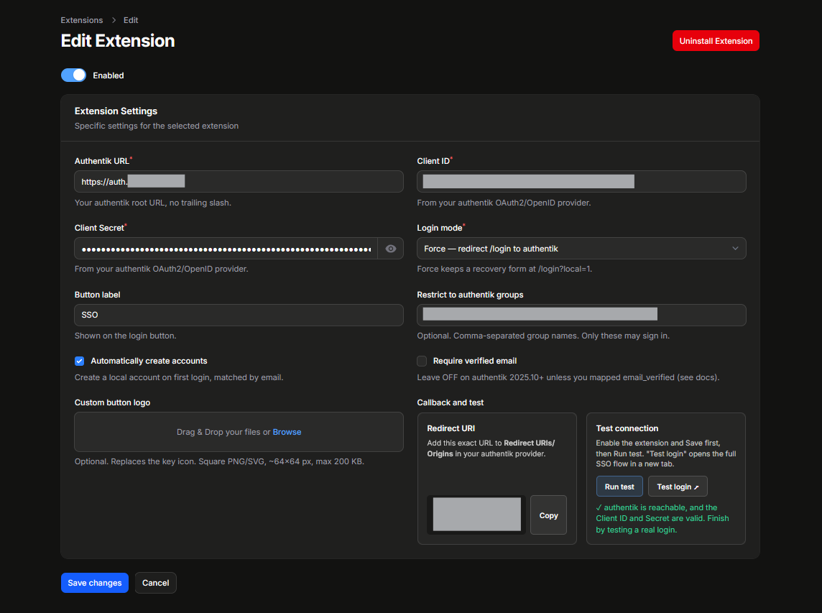Click the Edit Extension heading
Screen dimensions: 822x613
118,41
